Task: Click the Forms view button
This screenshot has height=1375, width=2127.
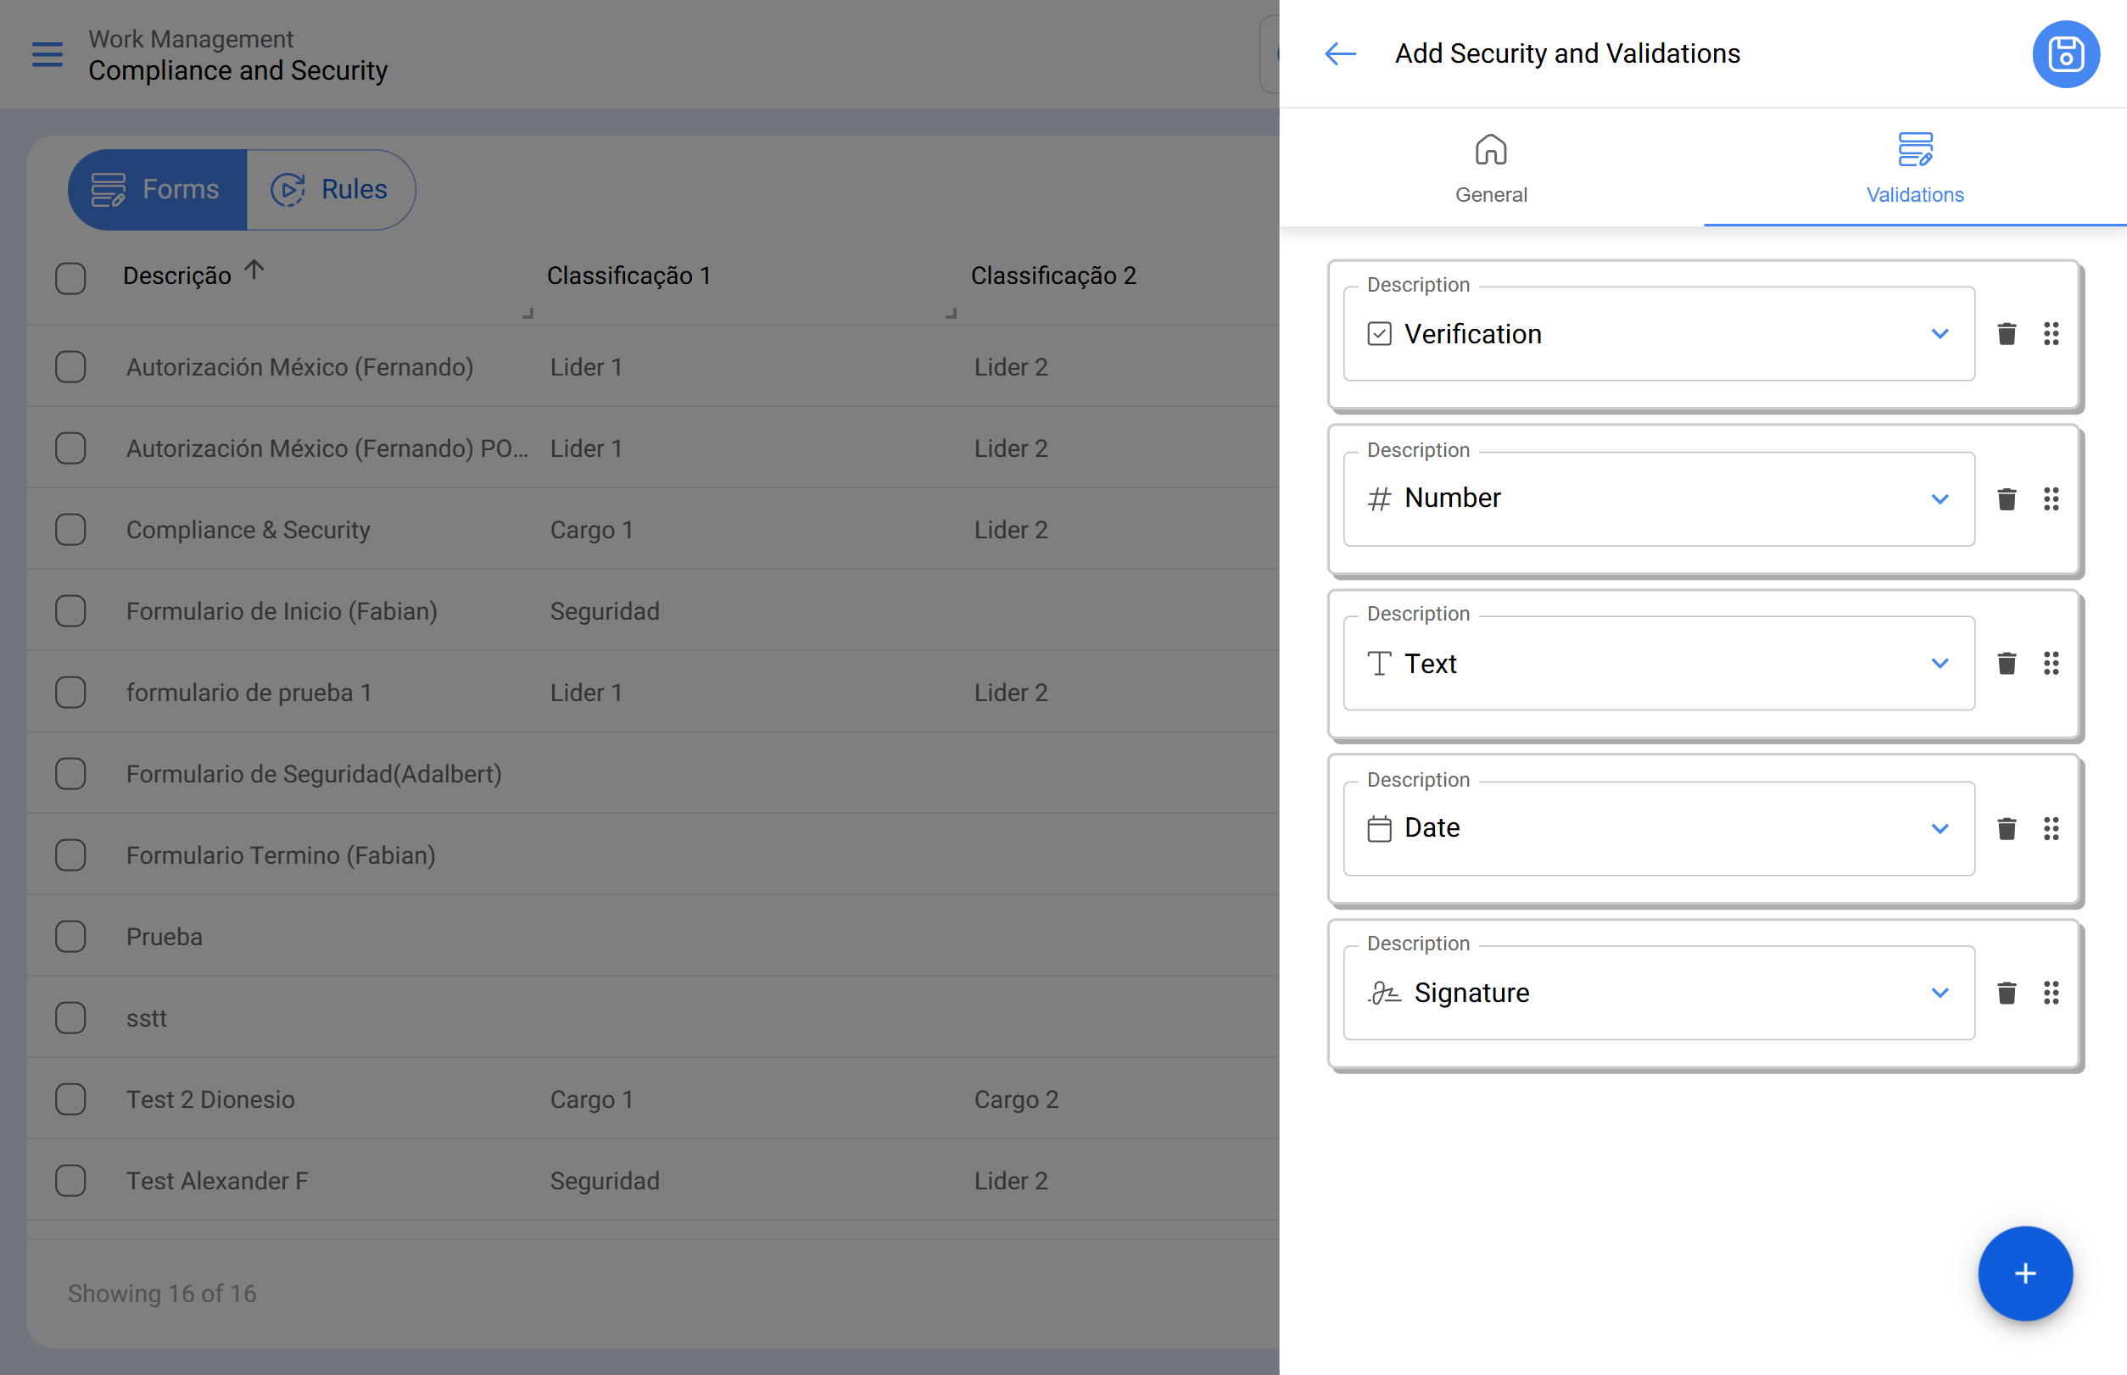Action: tap(157, 189)
